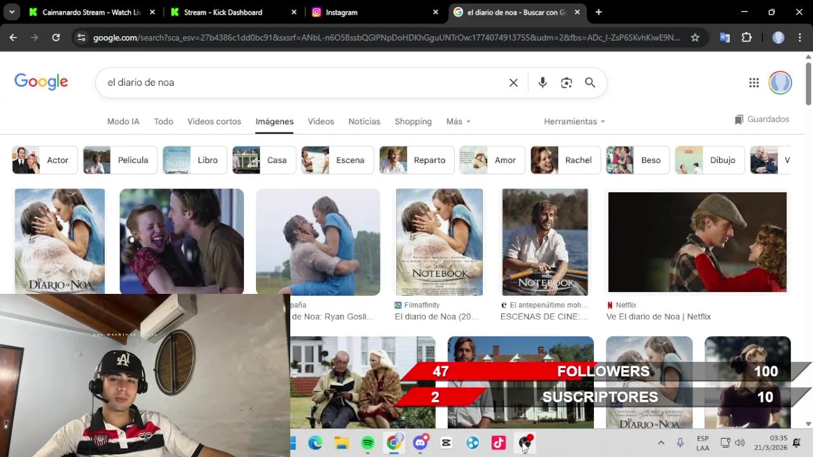
Task: Expand the Herramientas dropdown
Action: (x=574, y=121)
